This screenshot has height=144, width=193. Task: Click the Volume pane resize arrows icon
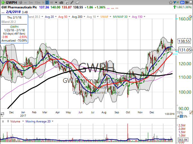click(8, 121)
